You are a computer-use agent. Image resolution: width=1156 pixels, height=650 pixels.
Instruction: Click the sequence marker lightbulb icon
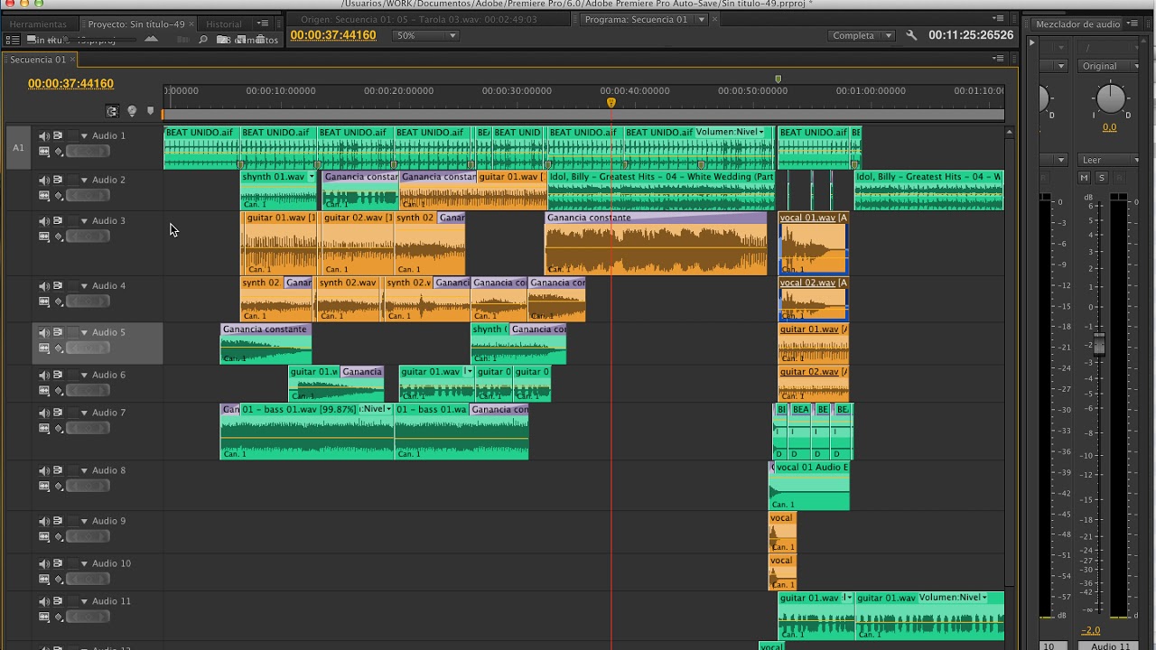pyautogui.click(x=132, y=111)
